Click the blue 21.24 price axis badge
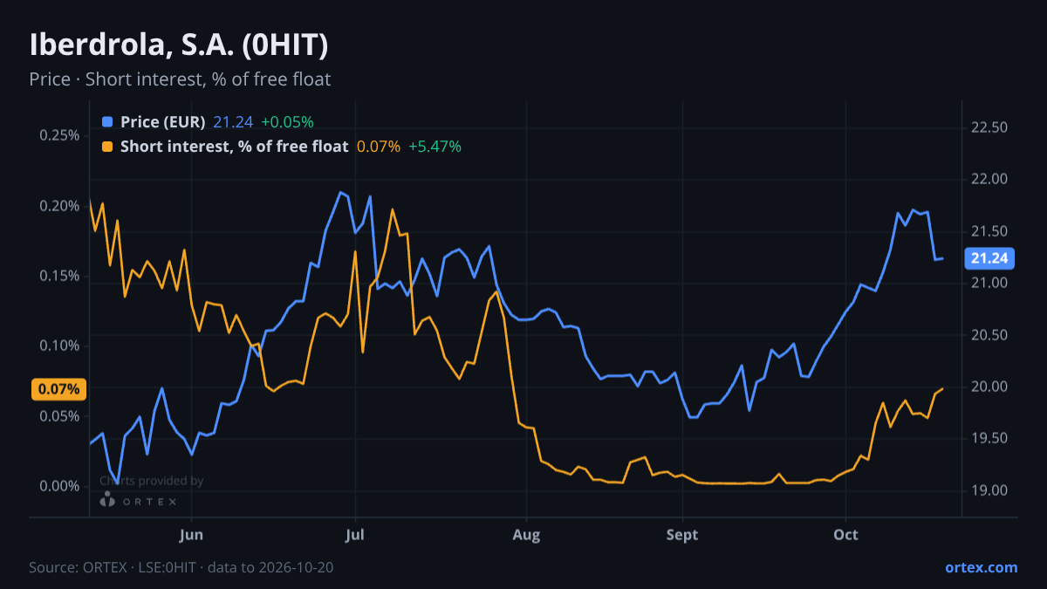1047x589 pixels. (989, 258)
